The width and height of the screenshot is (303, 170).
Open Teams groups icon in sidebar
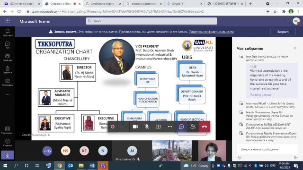click(x=8, y=58)
